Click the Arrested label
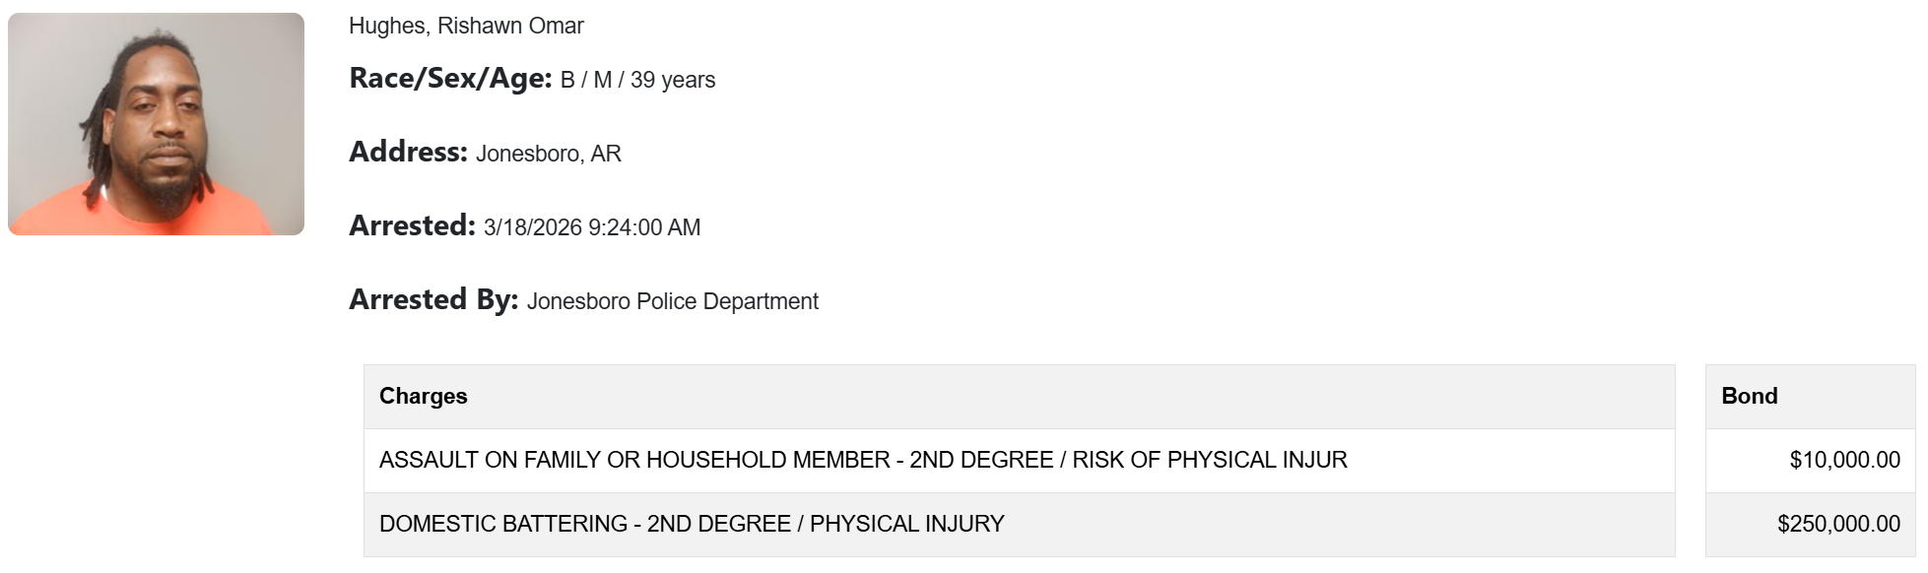 [412, 226]
